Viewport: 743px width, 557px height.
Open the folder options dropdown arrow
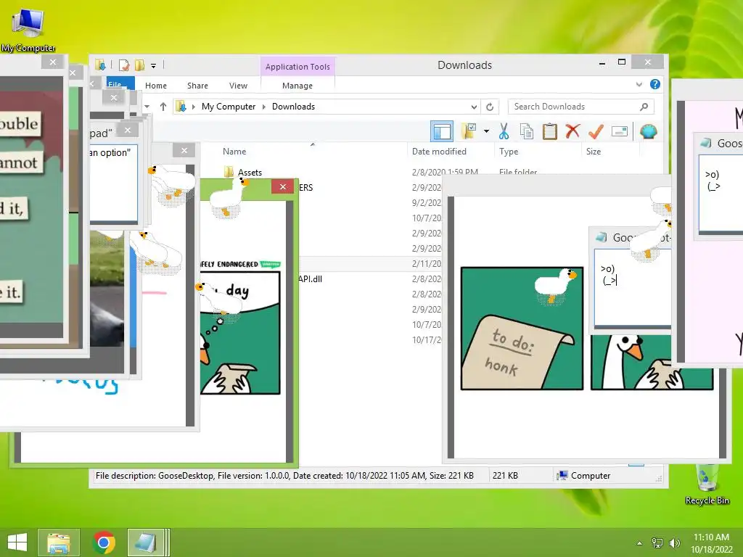(486, 131)
